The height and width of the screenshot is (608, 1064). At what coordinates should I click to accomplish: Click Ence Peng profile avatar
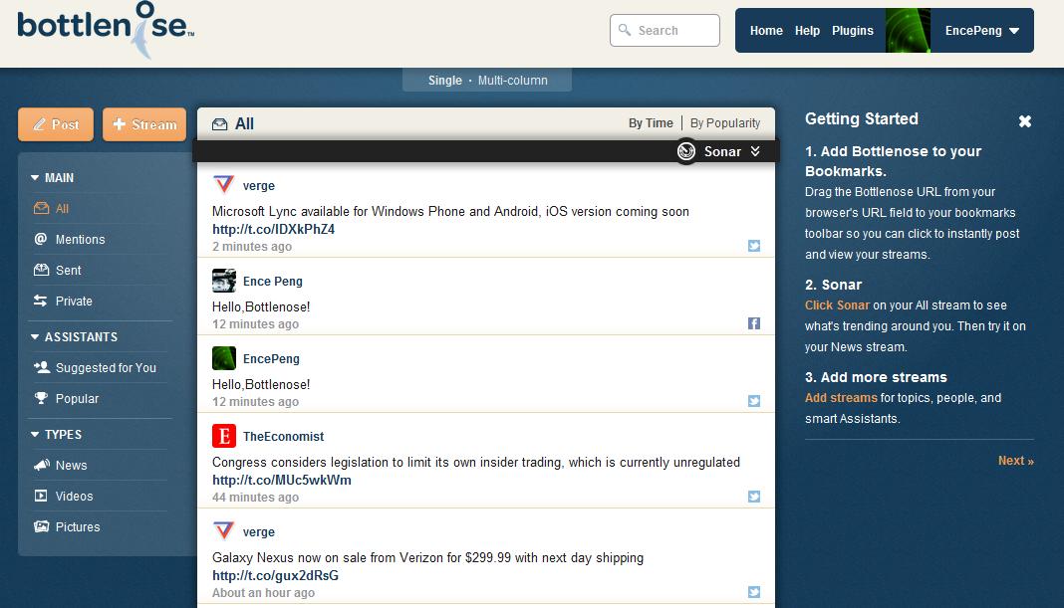(224, 280)
